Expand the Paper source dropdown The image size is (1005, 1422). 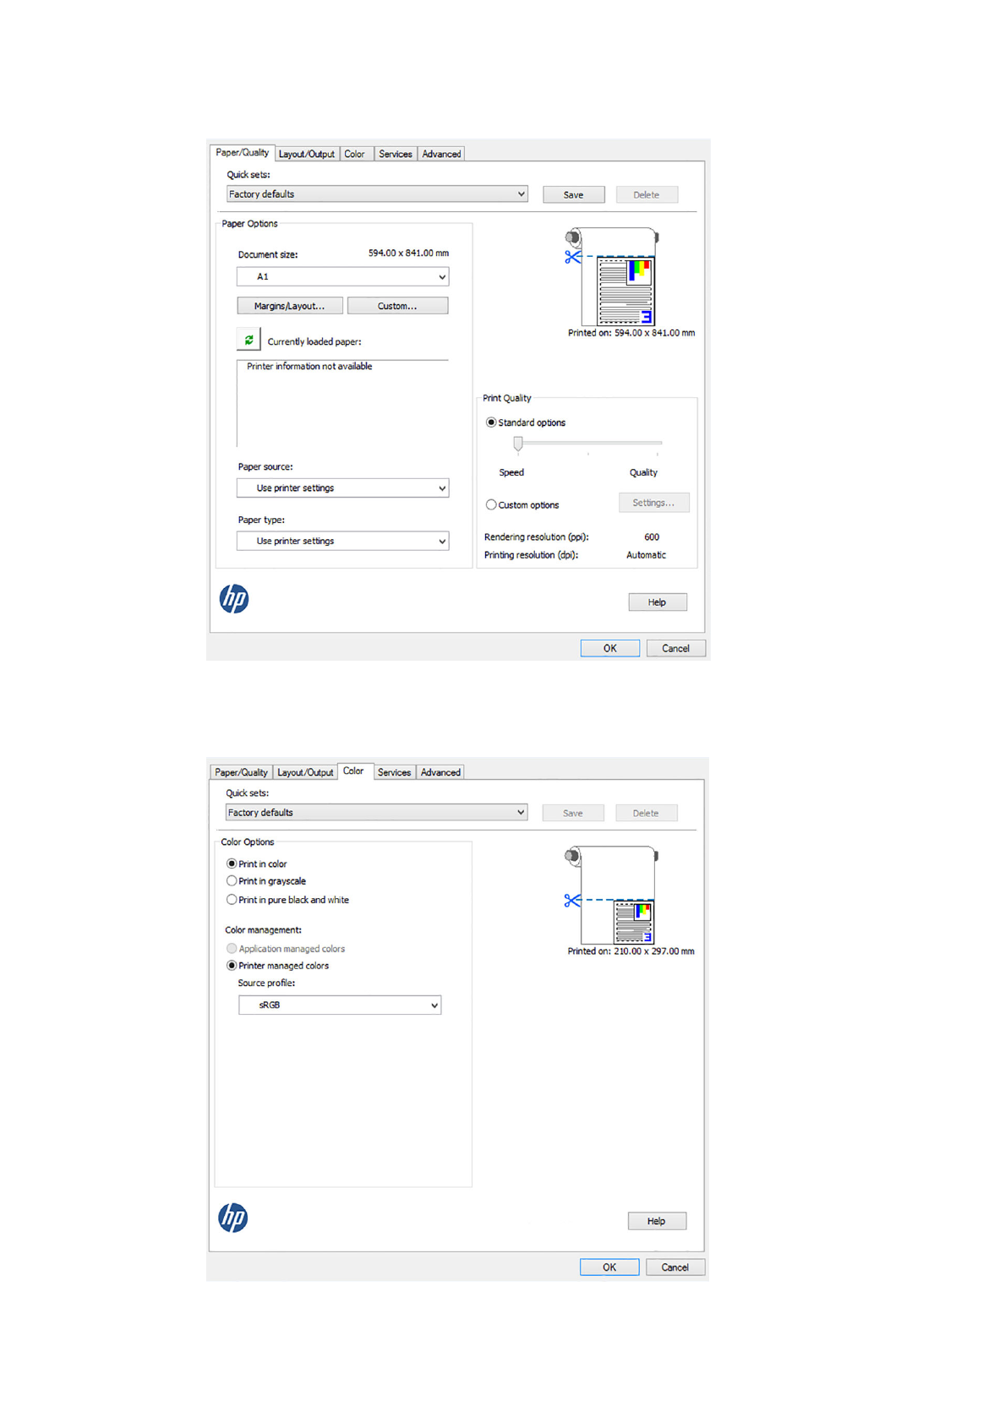pos(342,488)
